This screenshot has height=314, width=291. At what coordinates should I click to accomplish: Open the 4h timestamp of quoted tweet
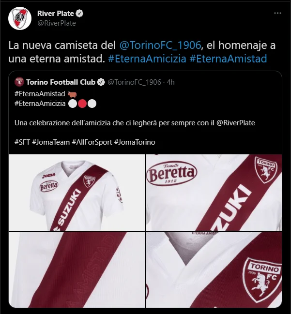(170, 82)
